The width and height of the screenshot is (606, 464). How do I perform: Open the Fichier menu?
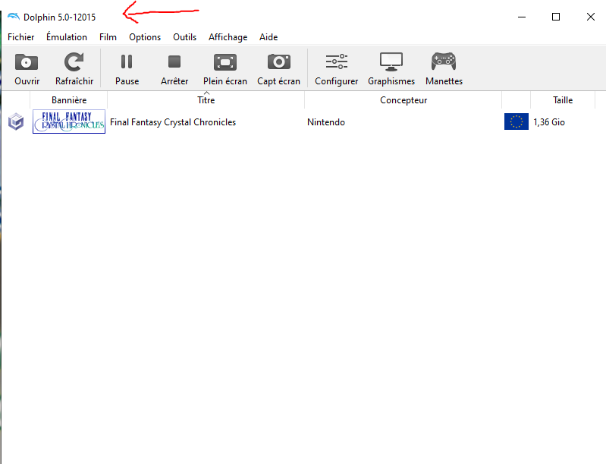(21, 37)
